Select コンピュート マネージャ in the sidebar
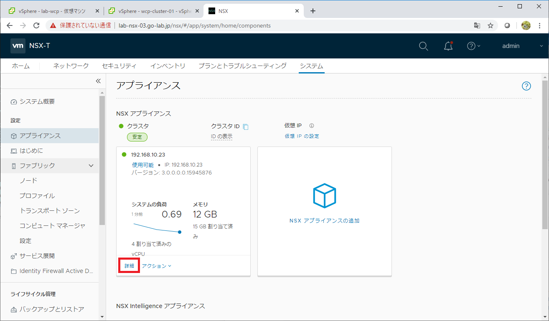This screenshot has height=321, width=549. point(53,226)
